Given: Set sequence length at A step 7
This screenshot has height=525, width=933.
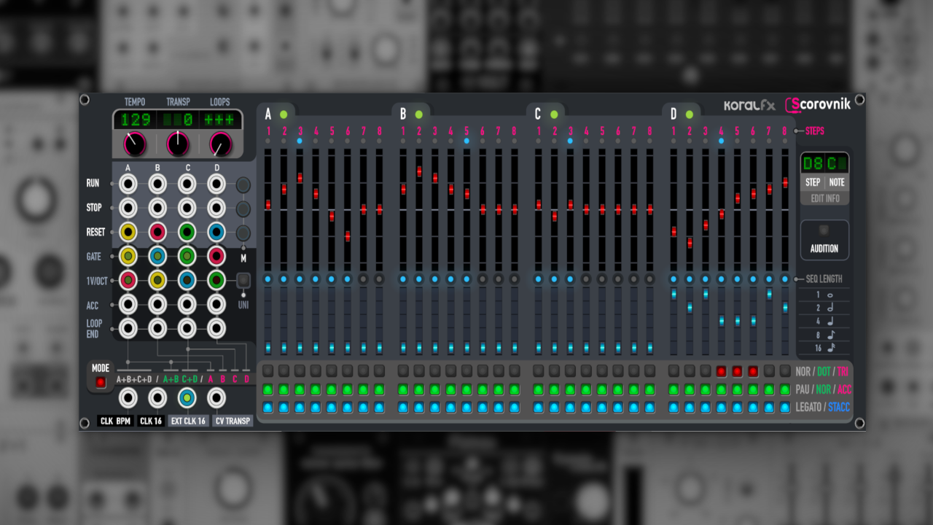Looking at the screenshot, I should click(363, 279).
